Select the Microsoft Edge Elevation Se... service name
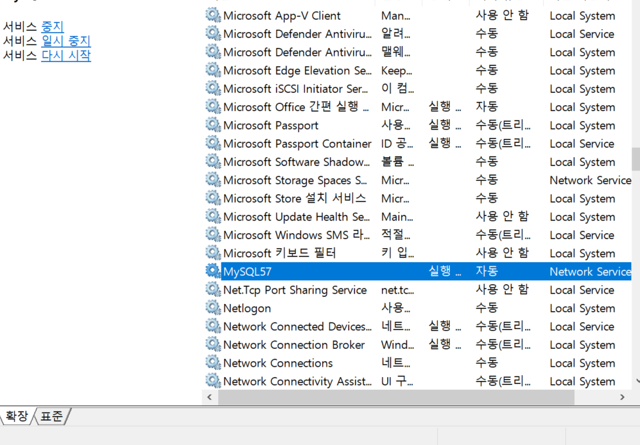 (297, 71)
